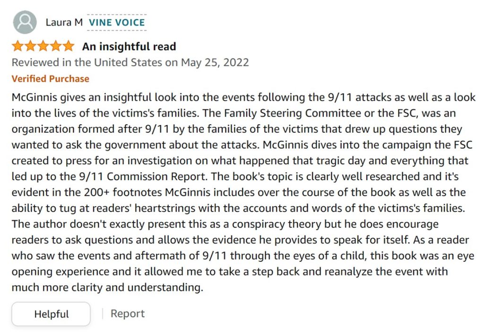Image resolution: width=484 pixels, height=336 pixels.
Task: Click the Verified Purchase label
Action: click(50, 79)
